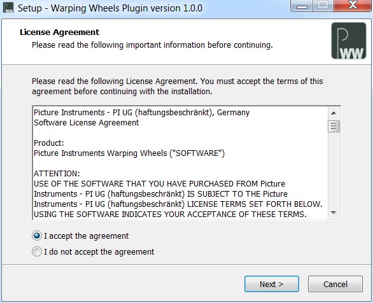Viewport: 373px width, 303px height.
Task: Click inside the license agreement text box
Action: [x=180, y=163]
